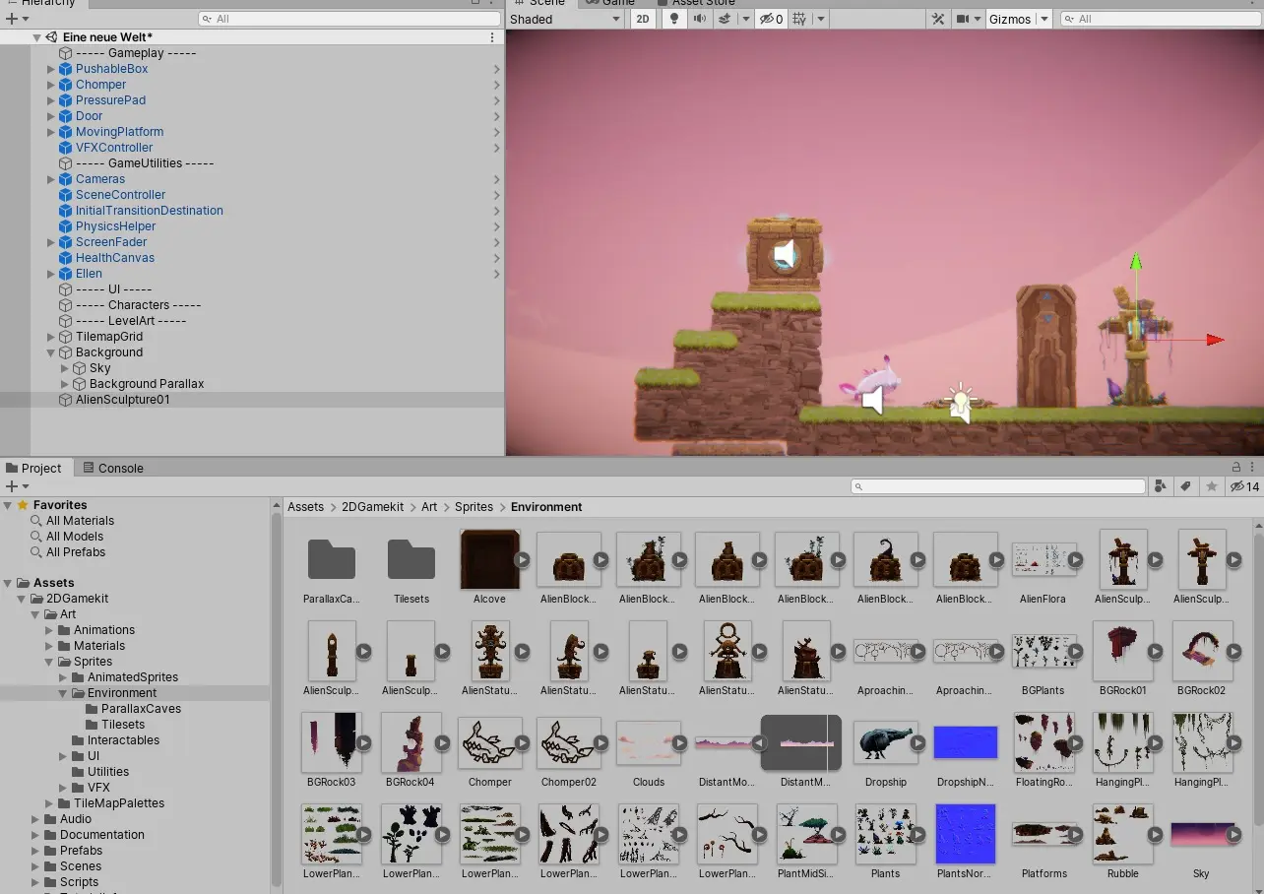Navigate to Sprites via the breadcrumb link
The image size is (1264, 894).
click(476, 506)
